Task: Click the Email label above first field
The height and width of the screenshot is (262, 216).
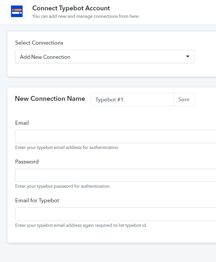Action: click(22, 123)
